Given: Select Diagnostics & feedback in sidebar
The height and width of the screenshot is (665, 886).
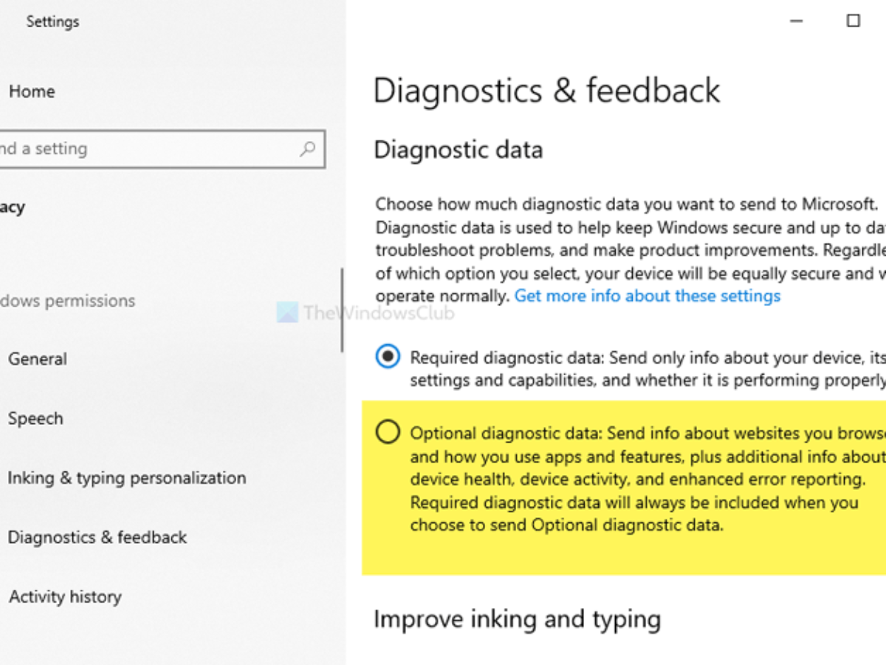Looking at the screenshot, I should tap(97, 537).
